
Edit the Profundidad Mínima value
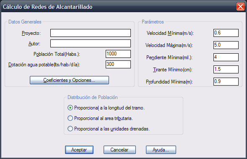pos(226,81)
